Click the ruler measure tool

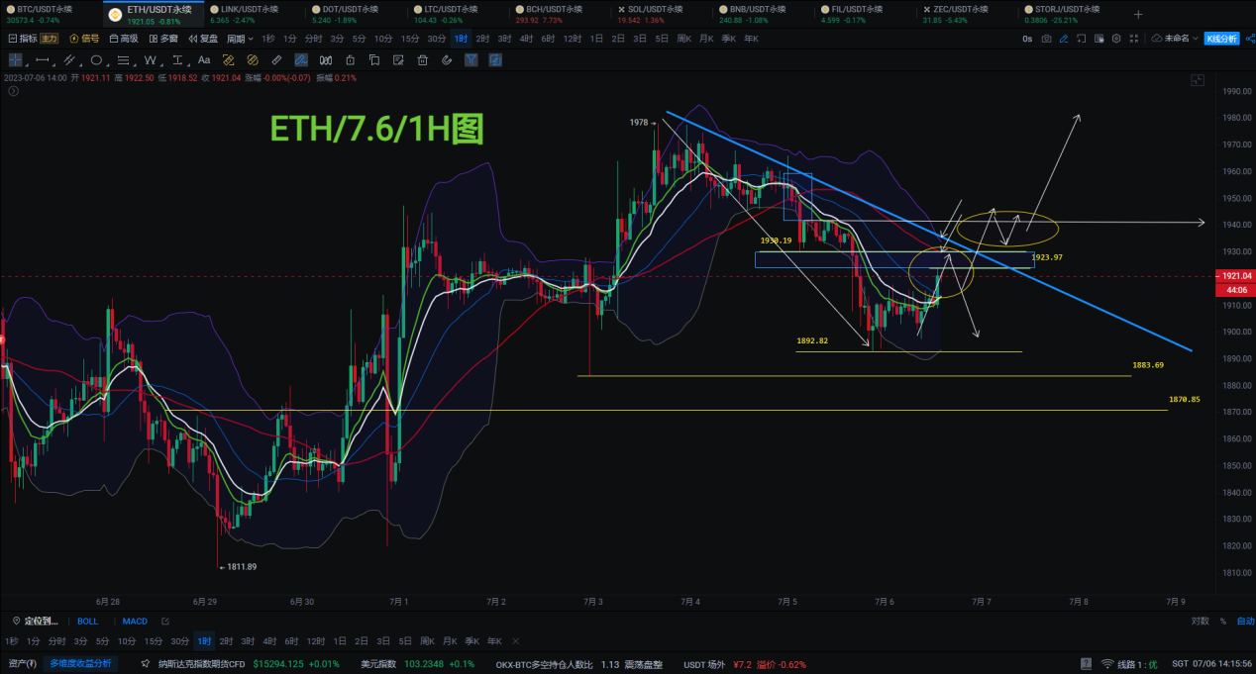[x=276, y=60]
